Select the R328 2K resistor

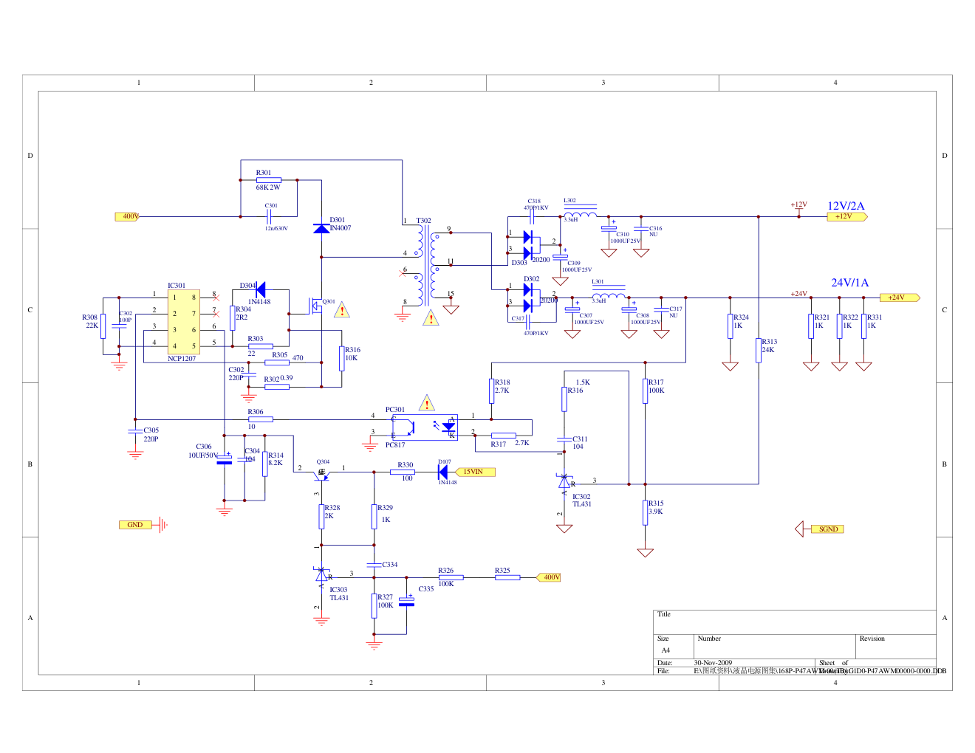click(321, 516)
